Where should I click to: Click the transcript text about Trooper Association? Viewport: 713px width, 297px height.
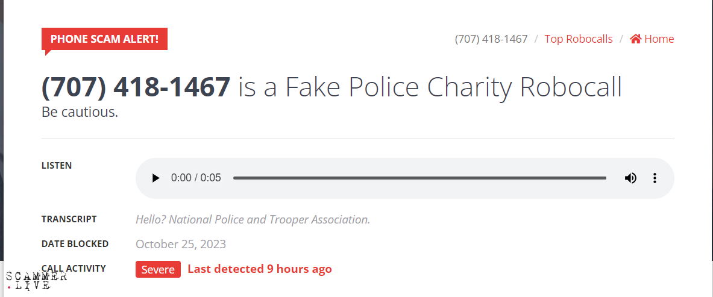(253, 219)
